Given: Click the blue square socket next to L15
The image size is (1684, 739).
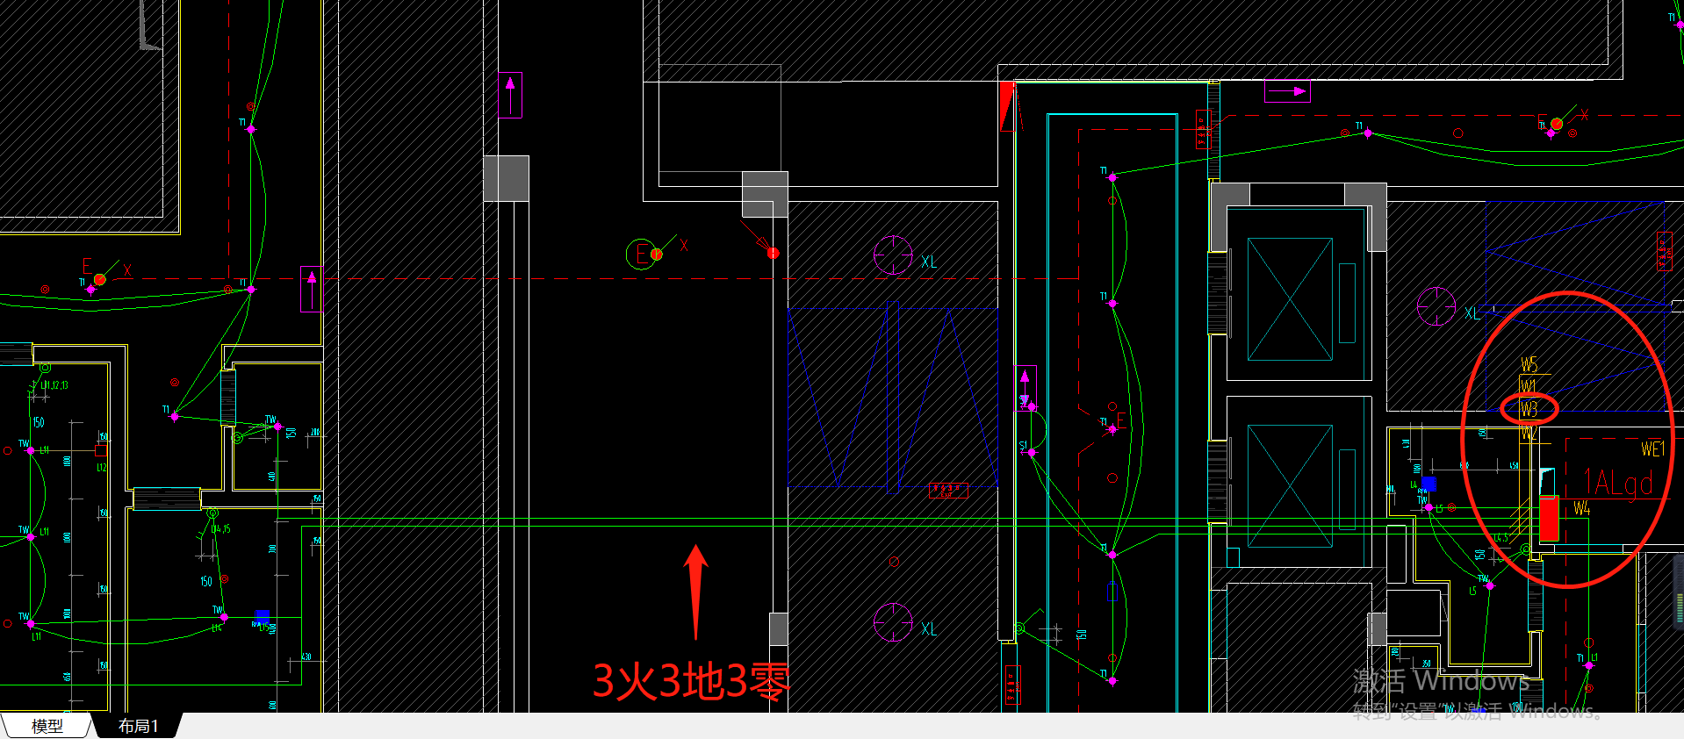Looking at the screenshot, I should click(x=262, y=616).
